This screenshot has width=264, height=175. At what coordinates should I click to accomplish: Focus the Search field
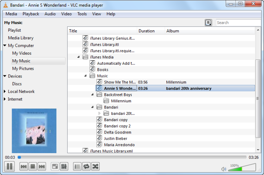(x=238, y=23)
